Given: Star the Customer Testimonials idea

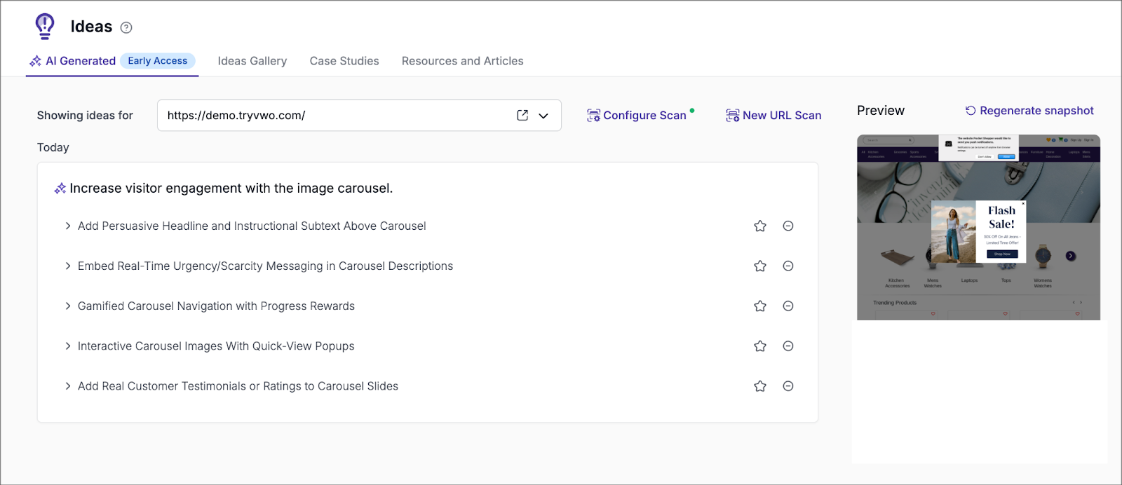Looking at the screenshot, I should (760, 385).
